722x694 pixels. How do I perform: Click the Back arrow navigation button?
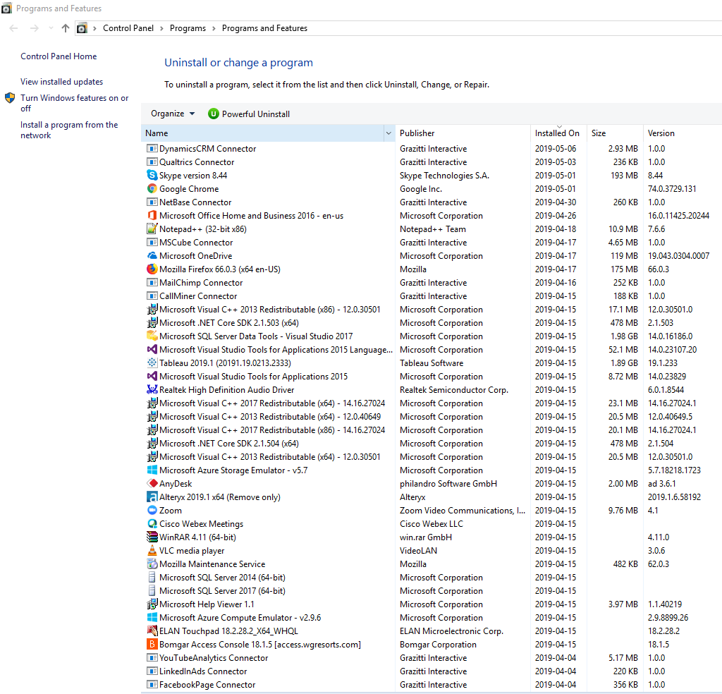coord(14,28)
